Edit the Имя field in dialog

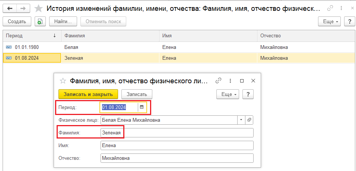click(177, 146)
